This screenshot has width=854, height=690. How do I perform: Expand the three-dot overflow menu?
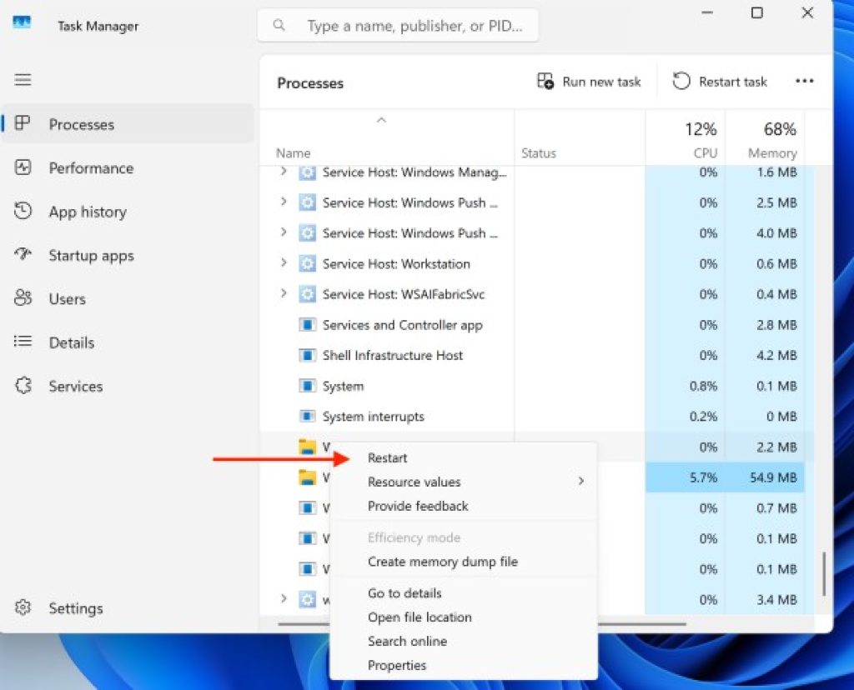[x=804, y=81]
